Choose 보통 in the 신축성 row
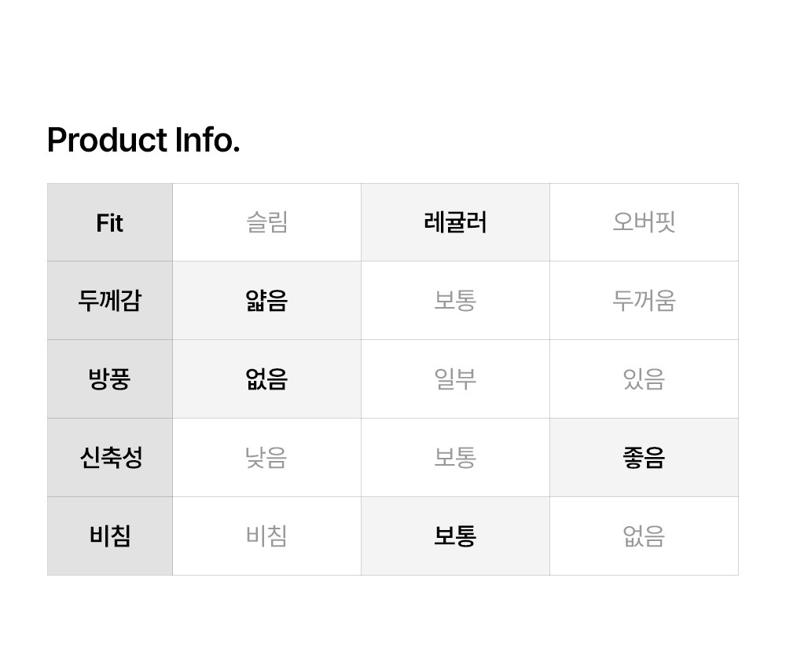Screen dimensions: 786x651 coord(455,458)
